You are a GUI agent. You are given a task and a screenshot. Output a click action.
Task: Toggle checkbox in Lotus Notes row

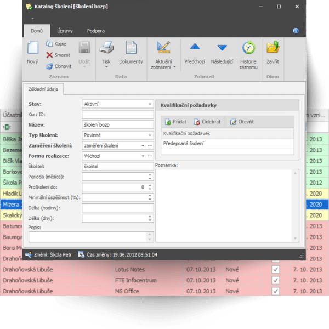tap(276, 270)
